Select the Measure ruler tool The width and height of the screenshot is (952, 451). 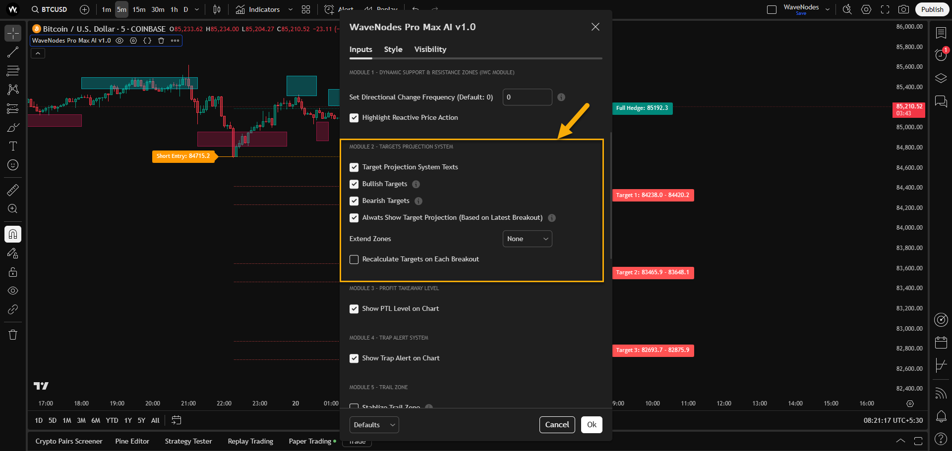pos(13,190)
